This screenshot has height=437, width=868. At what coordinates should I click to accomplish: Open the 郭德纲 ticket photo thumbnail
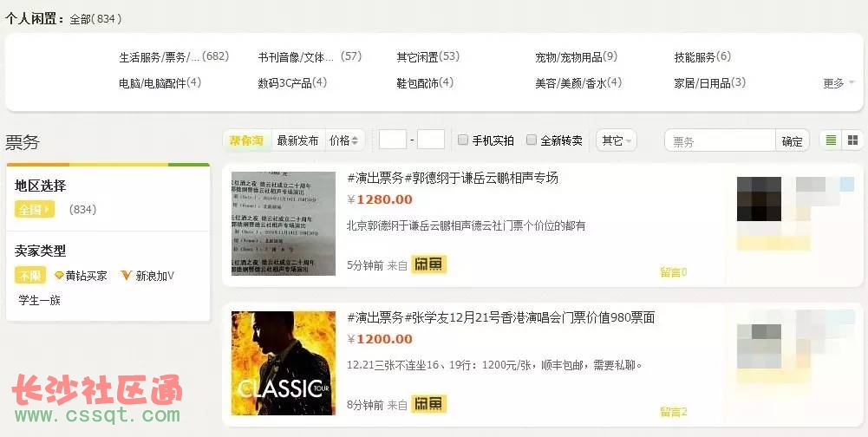(284, 223)
